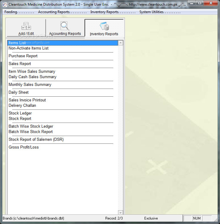
Task: Click the application icon in the title bar
Action: point(5,4)
